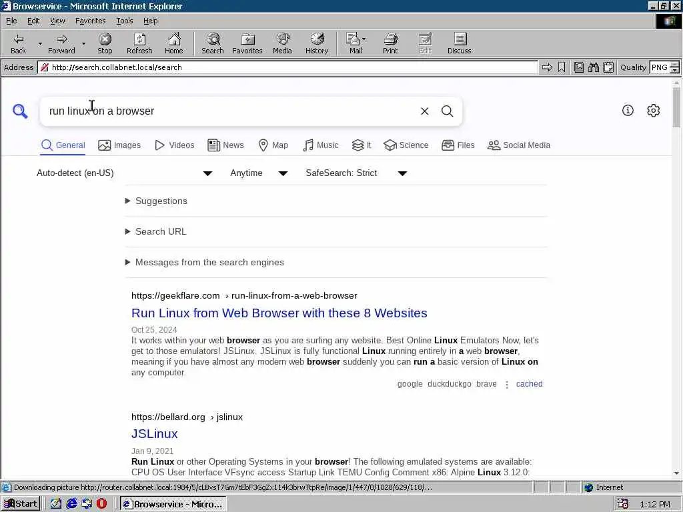The width and height of the screenshot is (683, 512).
Task: Open the JSLinux result link
Action: pyautogui.click(x=155, y=434)
